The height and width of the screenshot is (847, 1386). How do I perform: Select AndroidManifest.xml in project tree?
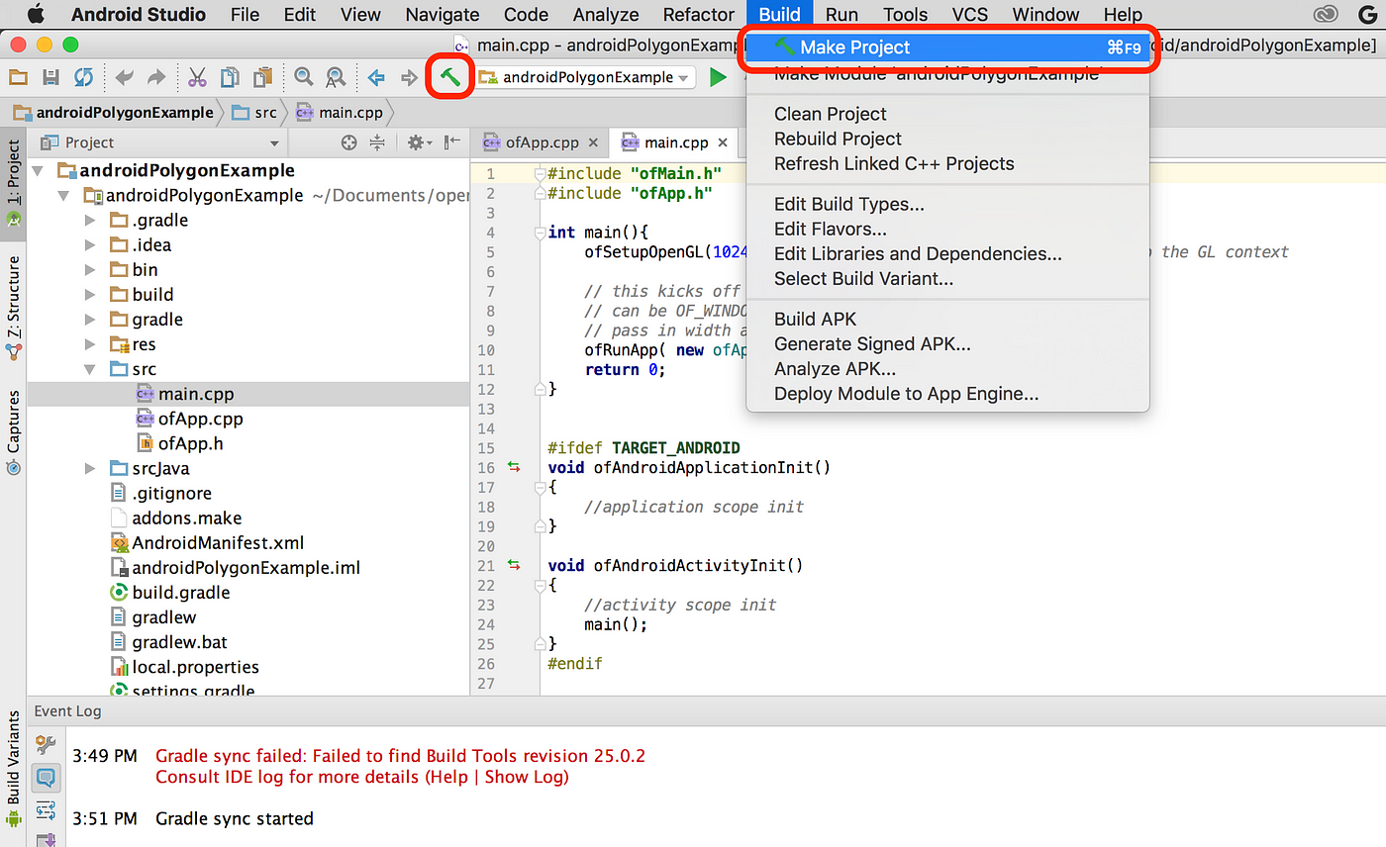pyautogui.click(x=206, y=542)
